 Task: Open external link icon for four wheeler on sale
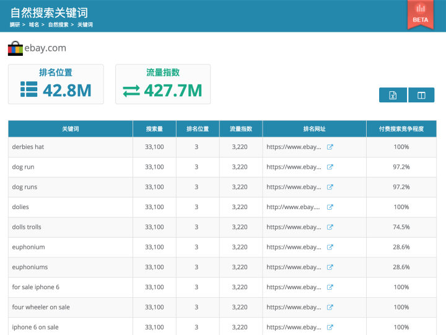coord(330,307)
